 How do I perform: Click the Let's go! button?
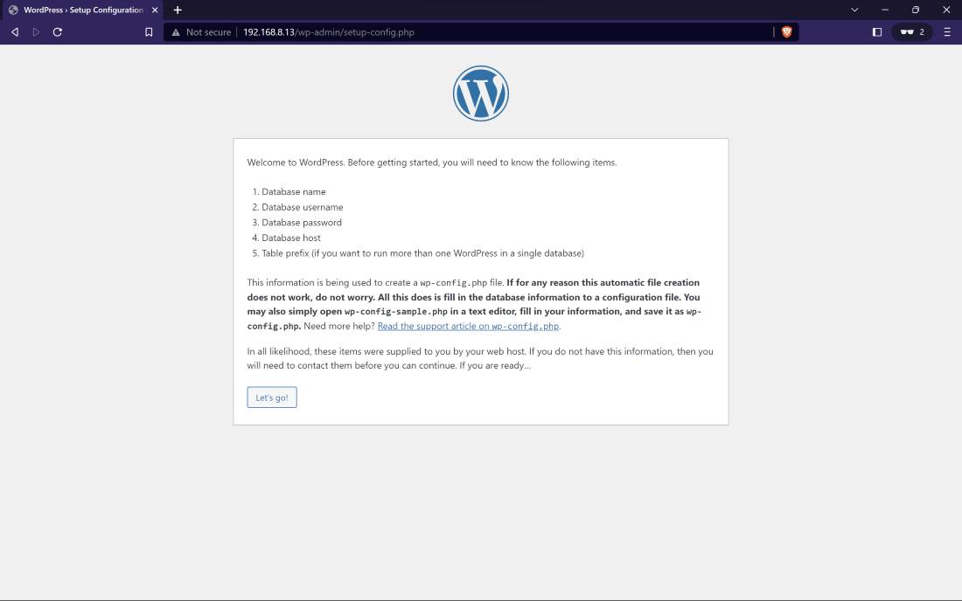click(272, 397)
